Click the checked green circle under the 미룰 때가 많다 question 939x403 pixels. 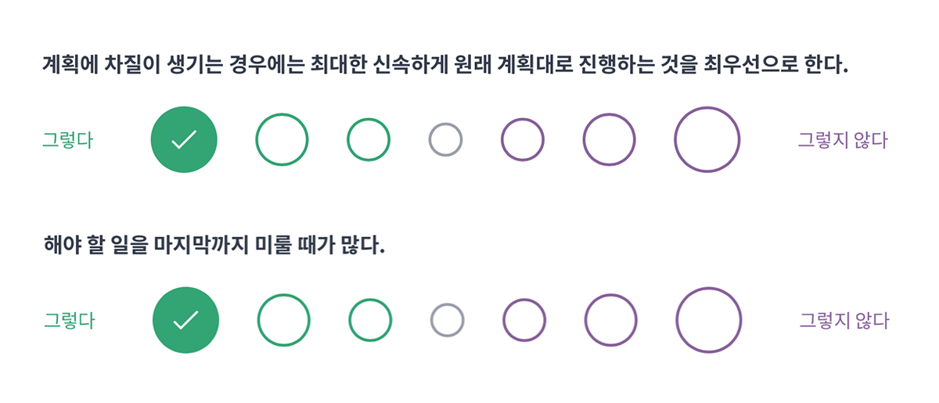(x=185, y=320)
